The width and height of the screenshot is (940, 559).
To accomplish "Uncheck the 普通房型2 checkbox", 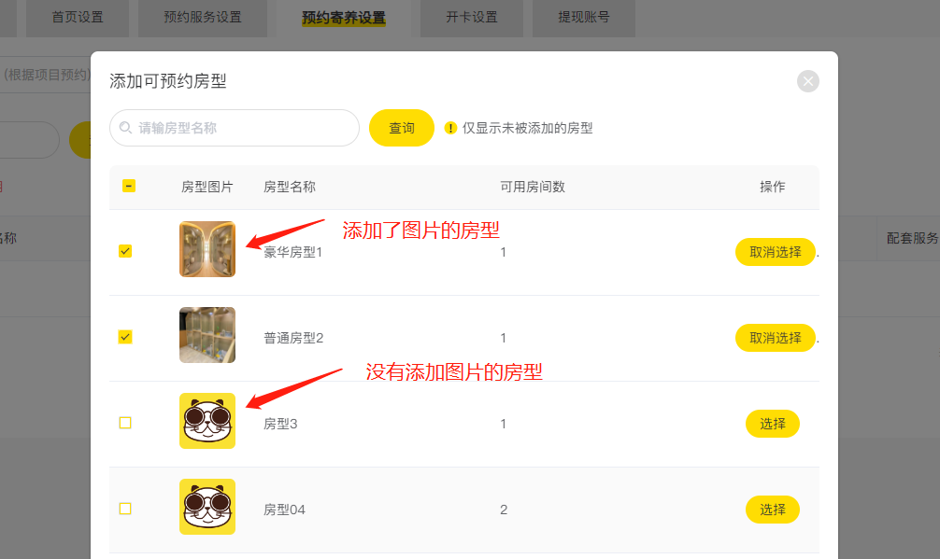I will coord(125,337).
